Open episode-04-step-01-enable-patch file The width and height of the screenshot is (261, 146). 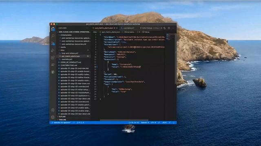coord(75,105)
